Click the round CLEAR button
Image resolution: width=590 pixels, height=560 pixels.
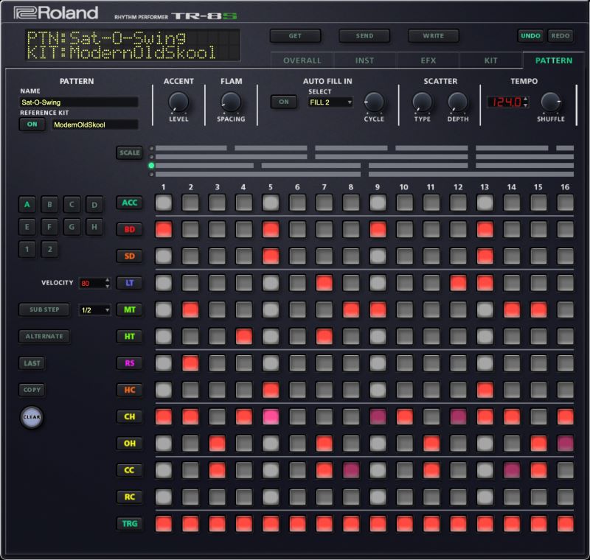click(x=32, y=417)
